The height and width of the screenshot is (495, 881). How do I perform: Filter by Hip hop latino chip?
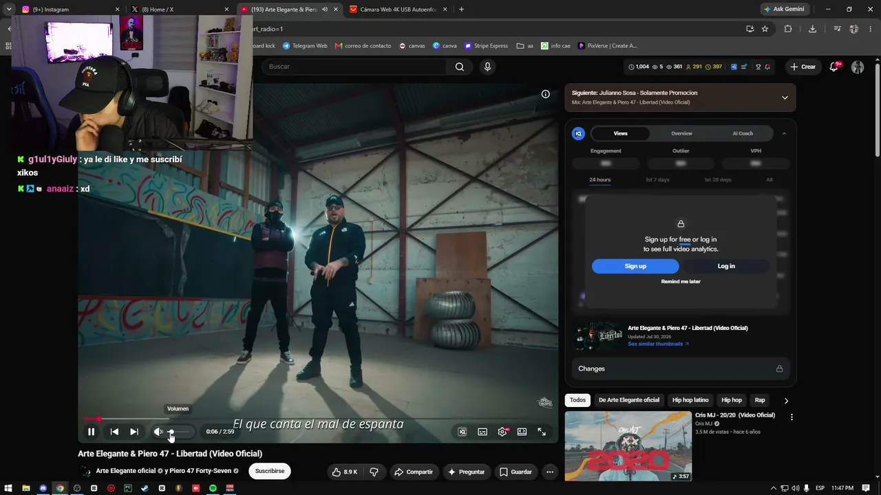(x=690, y=400)
